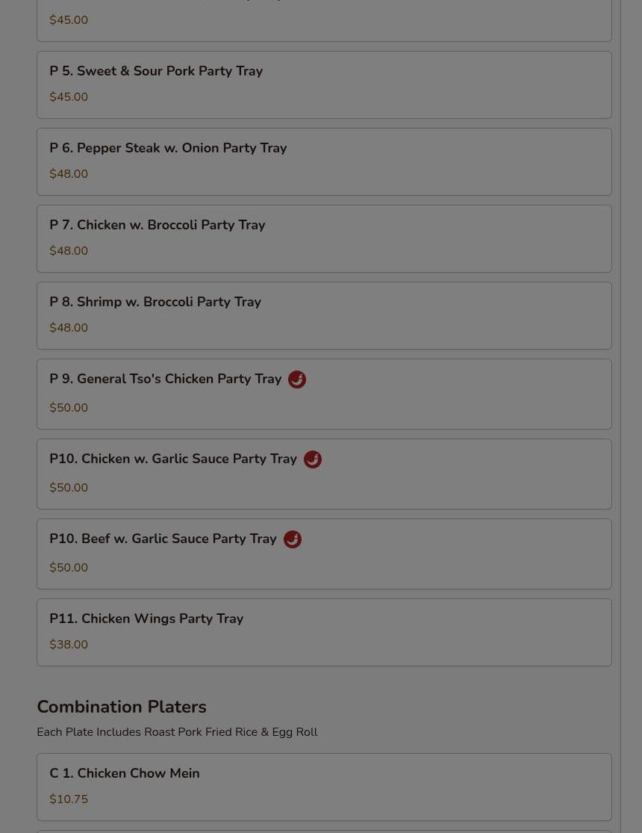Open P10. Chicken w. Garlic Sauce Party Tray
The width and height of the screenshot is (642, 833).
pyautogui.click(x=324, y=474)
